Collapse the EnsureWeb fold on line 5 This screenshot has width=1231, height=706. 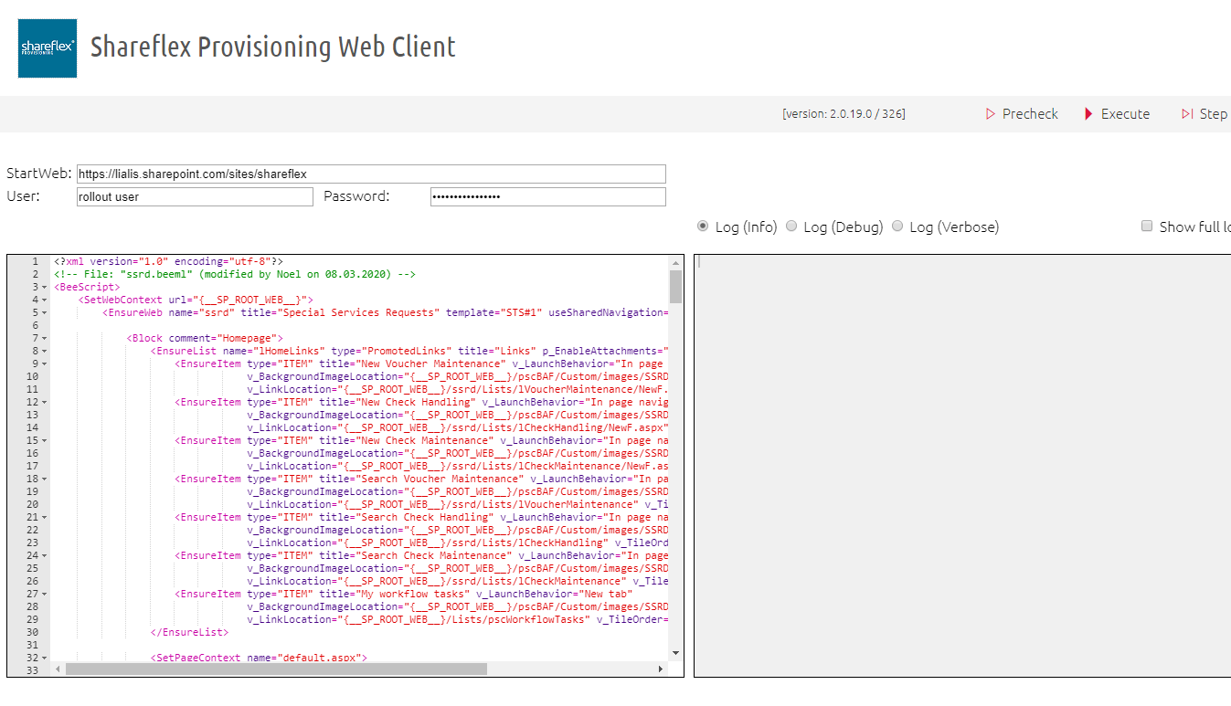(45, 312)
